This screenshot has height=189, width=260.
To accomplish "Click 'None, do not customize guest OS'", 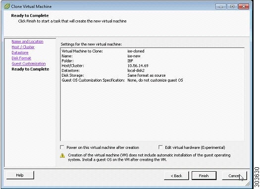I will coord(155,80).
